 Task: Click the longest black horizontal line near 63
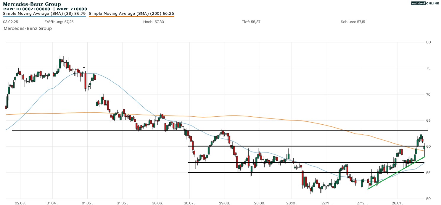click(x=220, y=130)
